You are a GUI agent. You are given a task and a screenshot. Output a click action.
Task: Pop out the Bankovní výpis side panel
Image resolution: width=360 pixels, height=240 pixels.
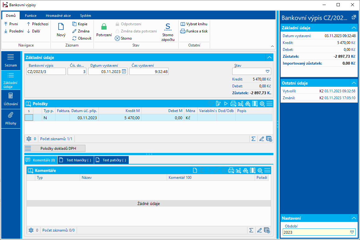click(x=354, y=17)
